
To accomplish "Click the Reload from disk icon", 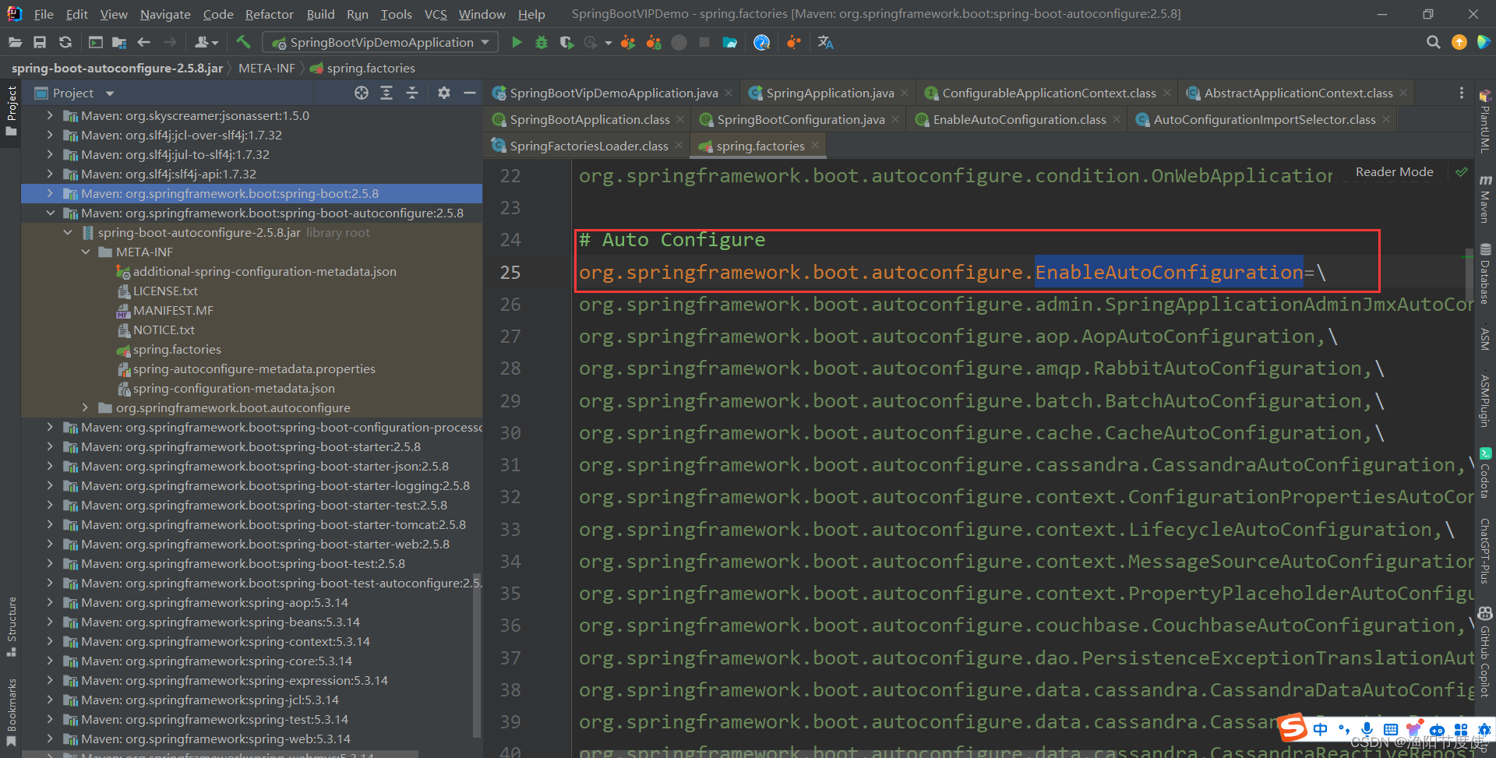I will point(65,42).
